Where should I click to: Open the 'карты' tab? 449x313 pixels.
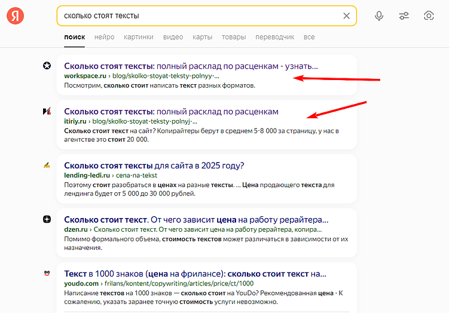pyautogui.click(x=202, y=37)
